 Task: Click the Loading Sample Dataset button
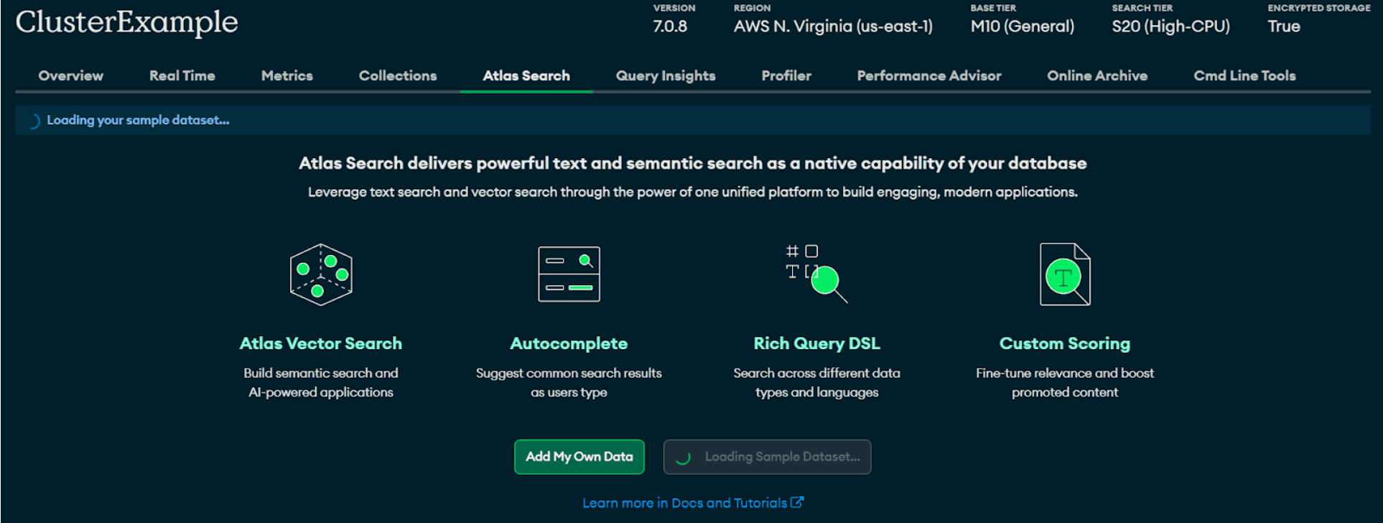pos(767,457)
